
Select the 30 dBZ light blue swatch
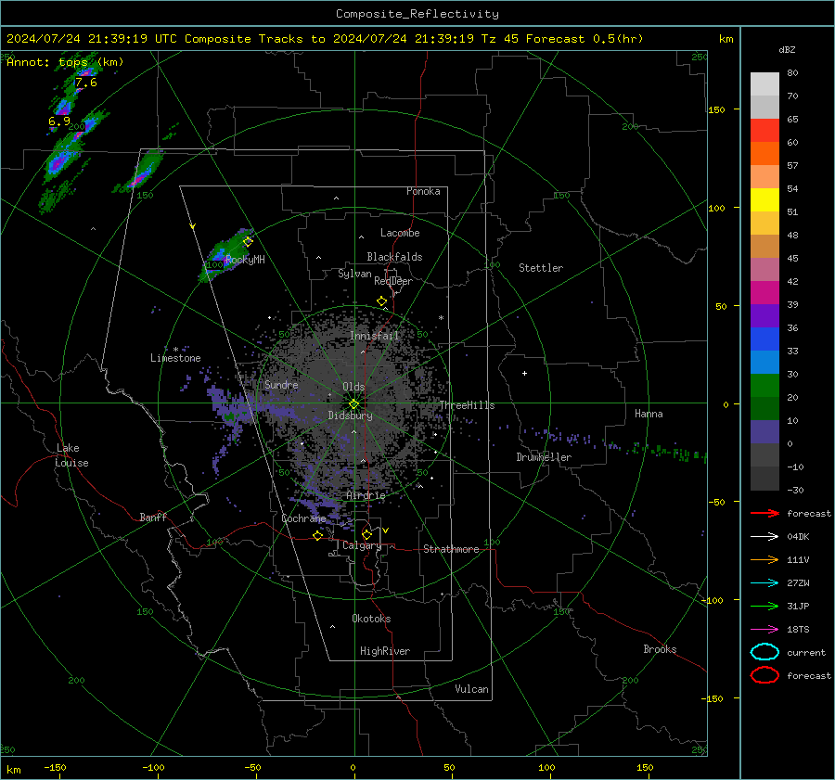click(764, 362)
